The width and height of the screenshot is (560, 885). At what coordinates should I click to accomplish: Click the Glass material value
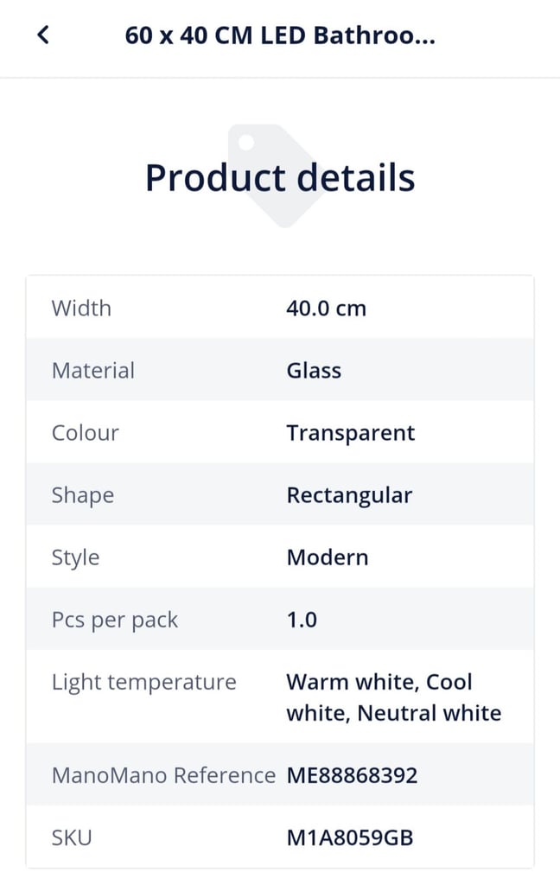point(314,371)
